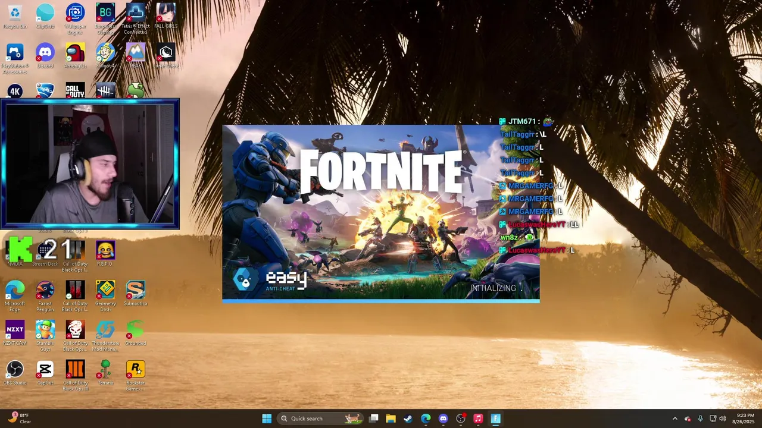
Task: Select the Among Us desktop icon
Action: pos(75,56)
